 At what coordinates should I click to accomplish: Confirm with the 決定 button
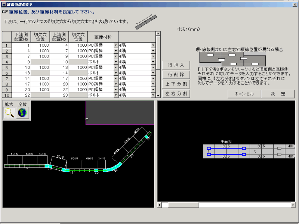click(278, 94)
